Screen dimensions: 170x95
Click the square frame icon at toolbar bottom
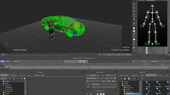pos(134,50)
